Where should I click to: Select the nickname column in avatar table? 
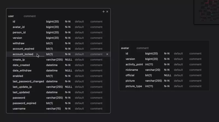click(x=132, y=70)
